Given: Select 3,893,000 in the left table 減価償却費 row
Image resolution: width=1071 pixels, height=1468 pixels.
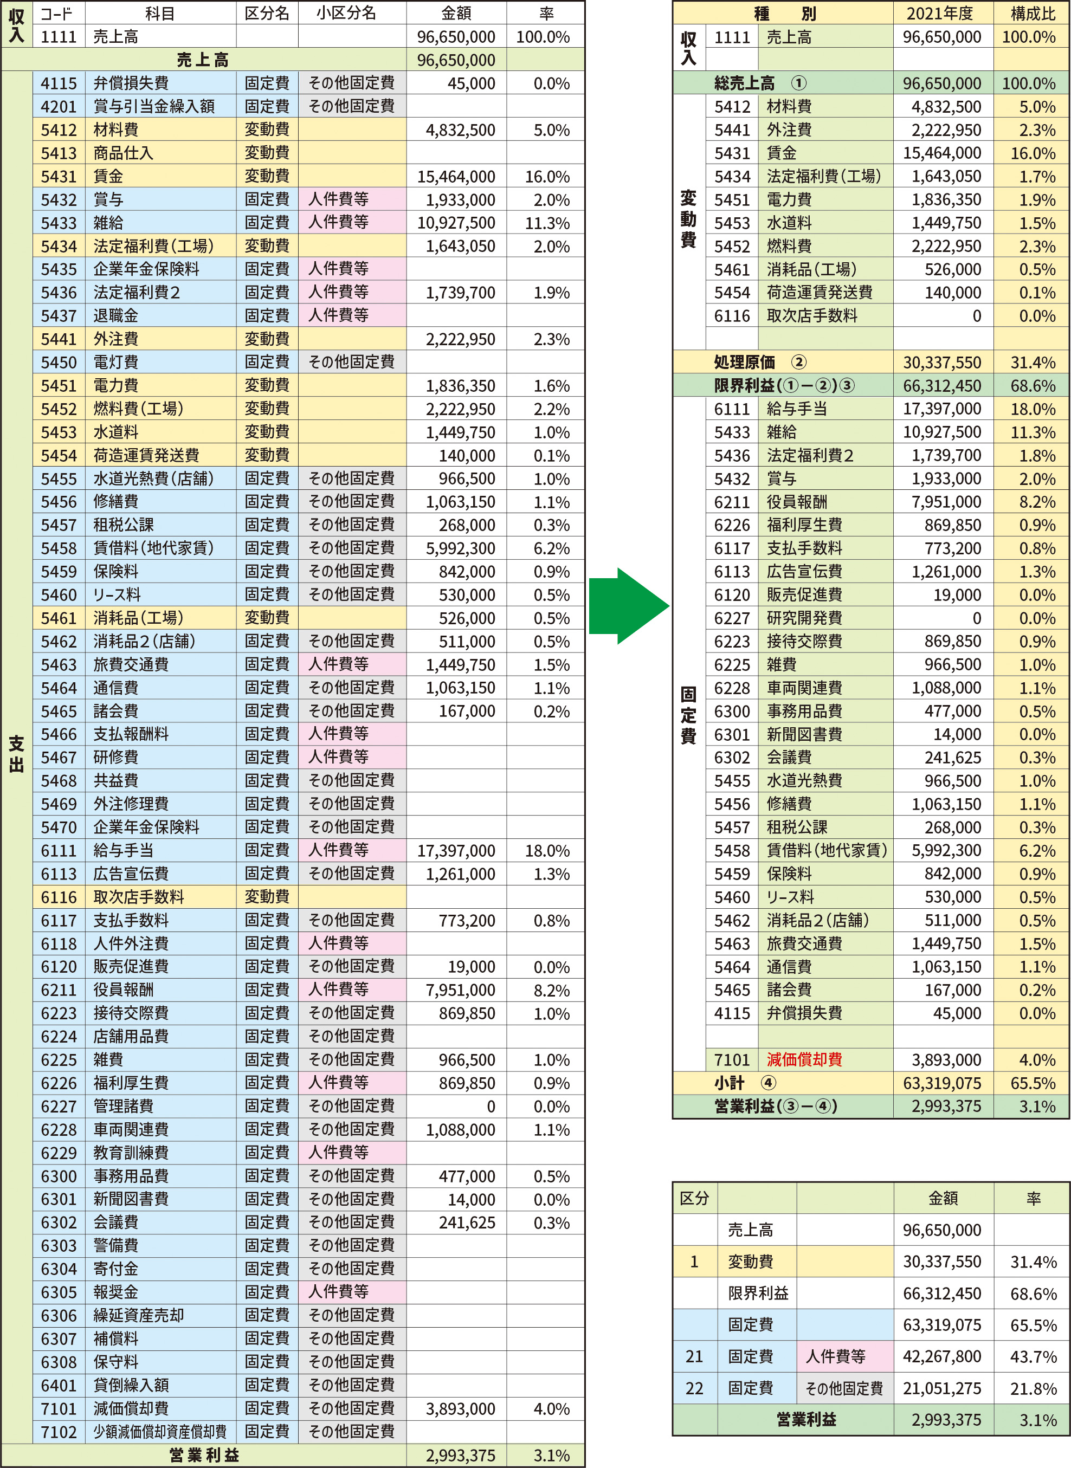Looking at the screenshot, I should 456,1408.
